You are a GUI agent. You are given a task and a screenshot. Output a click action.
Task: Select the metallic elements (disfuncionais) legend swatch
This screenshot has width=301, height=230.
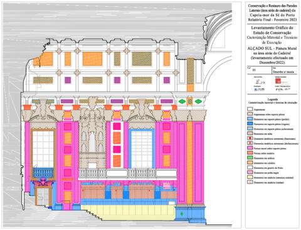pos(250,143)
